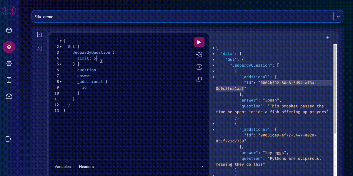Prettify the query with sparkle icon
The height and width of the screenshot is (176, 353).
point(199,55)
